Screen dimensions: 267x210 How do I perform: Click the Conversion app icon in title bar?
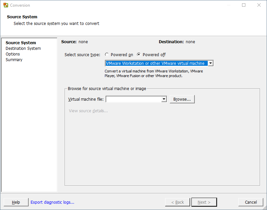(6, 5)
